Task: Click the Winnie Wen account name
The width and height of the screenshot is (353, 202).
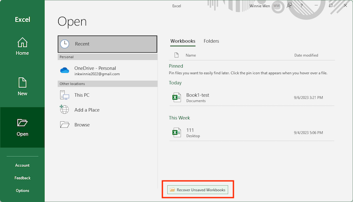Action: tap(259, 6)
